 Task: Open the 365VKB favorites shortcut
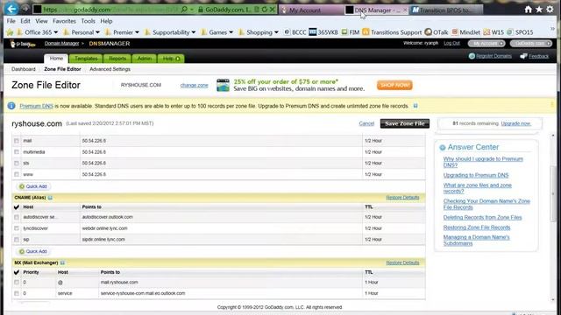pyautogui.click(x=323, y=32)
